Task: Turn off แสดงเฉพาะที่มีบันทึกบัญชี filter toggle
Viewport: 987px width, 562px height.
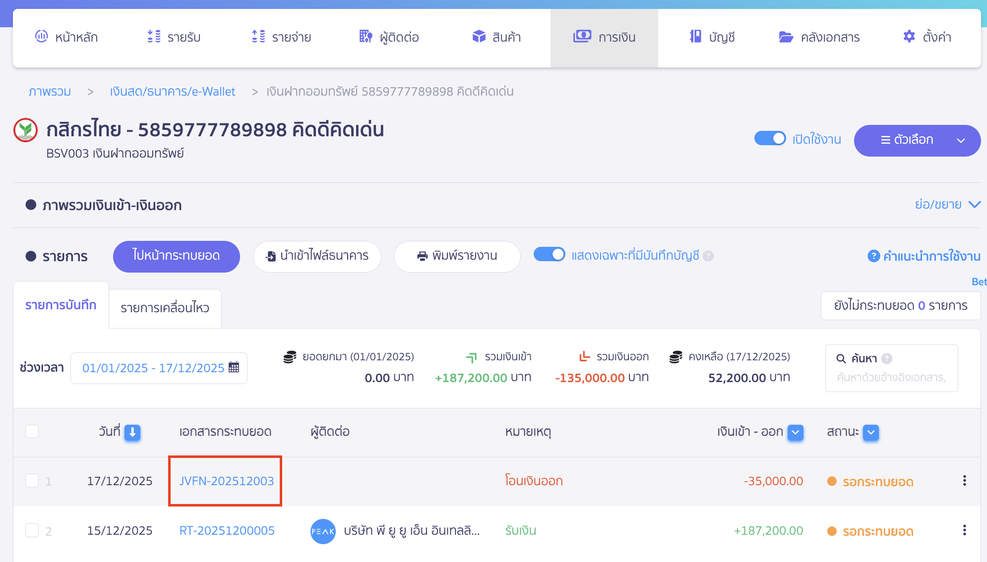Action: coord(549,254)
